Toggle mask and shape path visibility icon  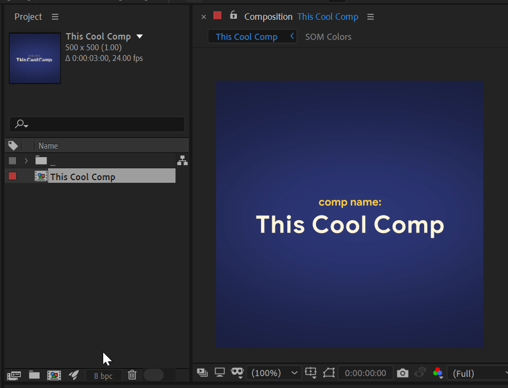pos(237,373)
